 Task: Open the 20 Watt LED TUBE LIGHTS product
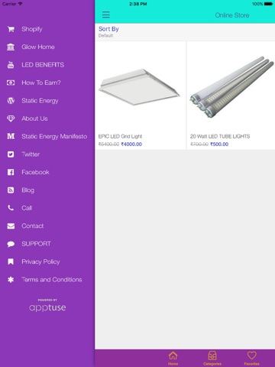pyautogui.click(x=231, y=96)
